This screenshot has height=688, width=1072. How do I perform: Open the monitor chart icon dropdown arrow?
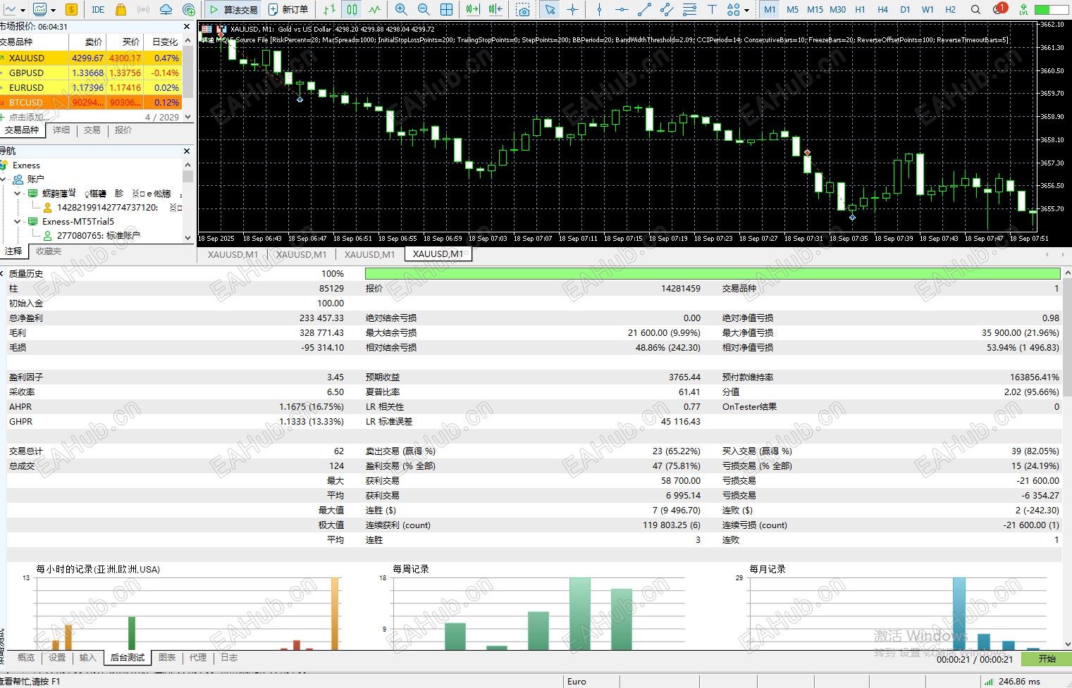click(52, 10)
